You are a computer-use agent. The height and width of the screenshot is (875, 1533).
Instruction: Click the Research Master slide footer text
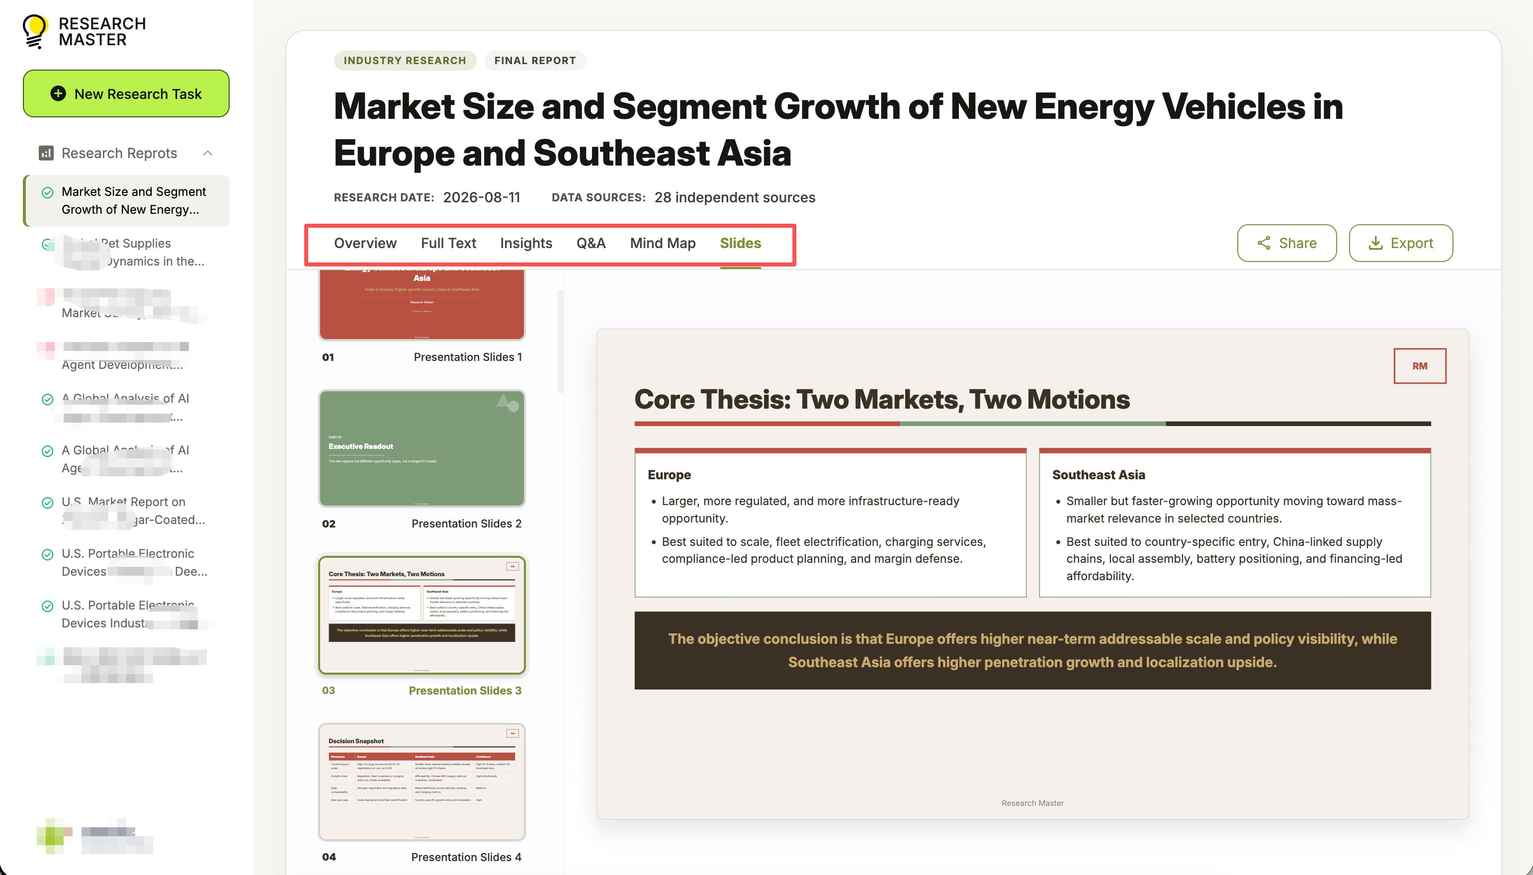tap(1032, 803)
